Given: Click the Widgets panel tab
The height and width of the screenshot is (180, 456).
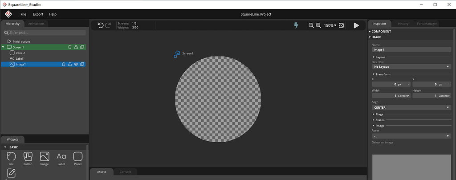Looking at the screenshot, I should tap(12, 139).
